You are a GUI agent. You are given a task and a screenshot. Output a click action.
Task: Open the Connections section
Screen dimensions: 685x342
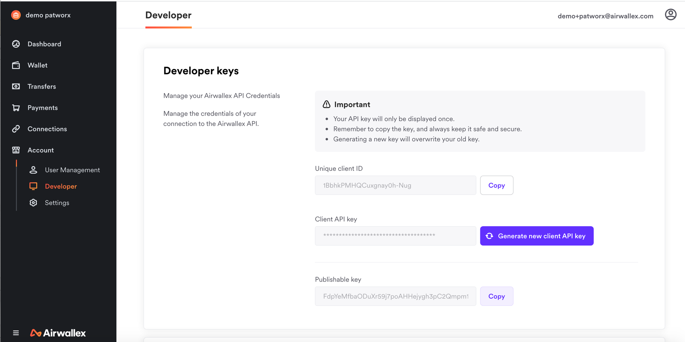pos(47,129)
